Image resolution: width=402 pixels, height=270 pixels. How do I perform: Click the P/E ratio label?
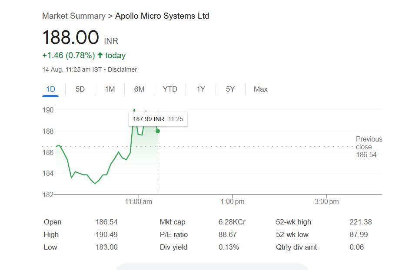click(174, 234)
